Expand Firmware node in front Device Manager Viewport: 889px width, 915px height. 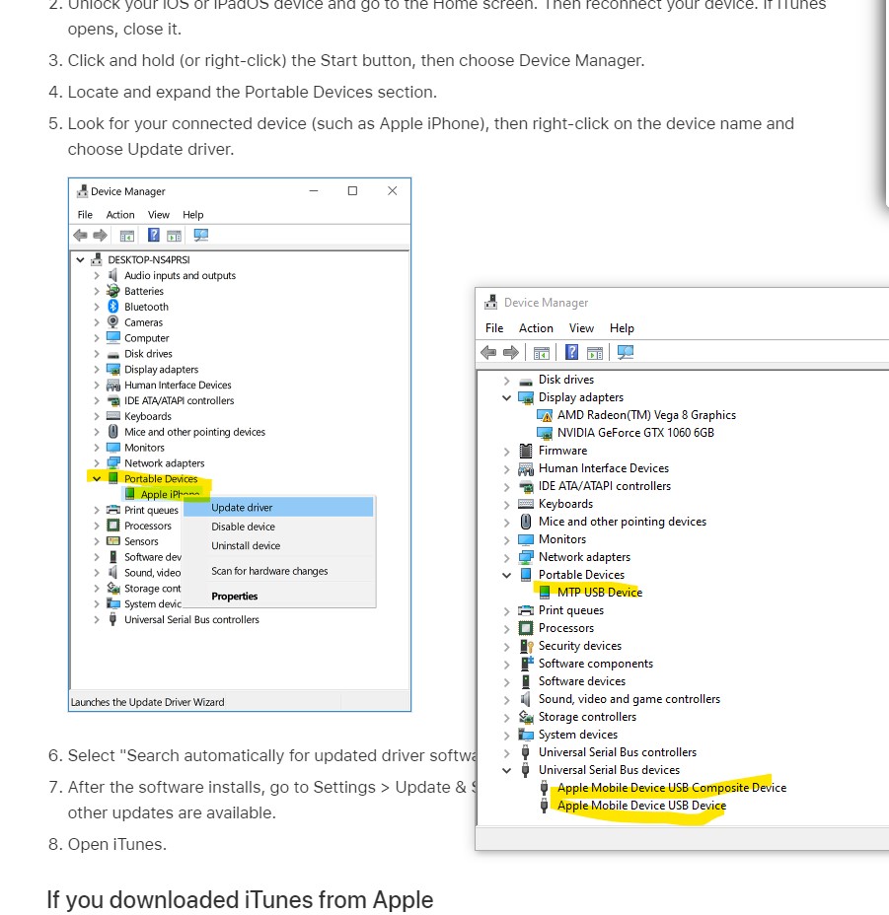506,451
